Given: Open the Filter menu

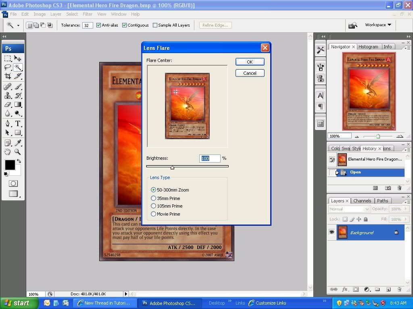Looking at the screenshot, I should point(88,14).
